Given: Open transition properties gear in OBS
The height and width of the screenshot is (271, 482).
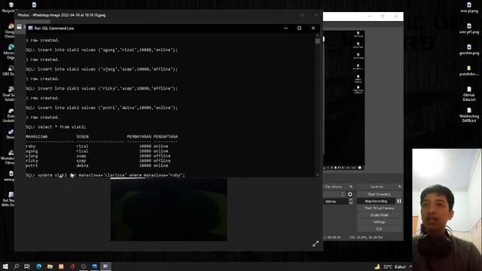Looking at the screenshot, I should tap(349, 194).
